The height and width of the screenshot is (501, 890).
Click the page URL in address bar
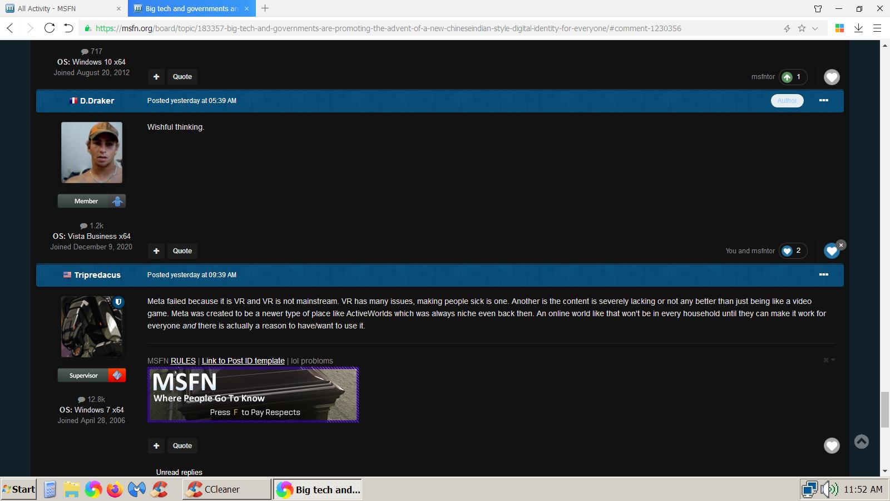(388, 28)
